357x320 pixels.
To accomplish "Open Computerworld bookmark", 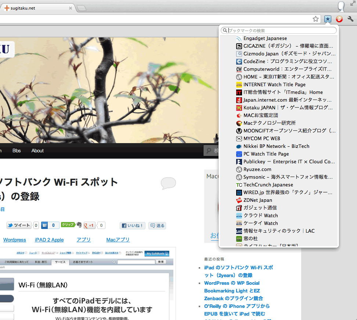I will 279,69.
